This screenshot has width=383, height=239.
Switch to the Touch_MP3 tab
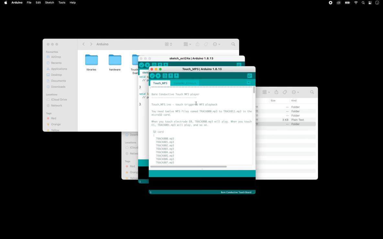pos(160,83)
